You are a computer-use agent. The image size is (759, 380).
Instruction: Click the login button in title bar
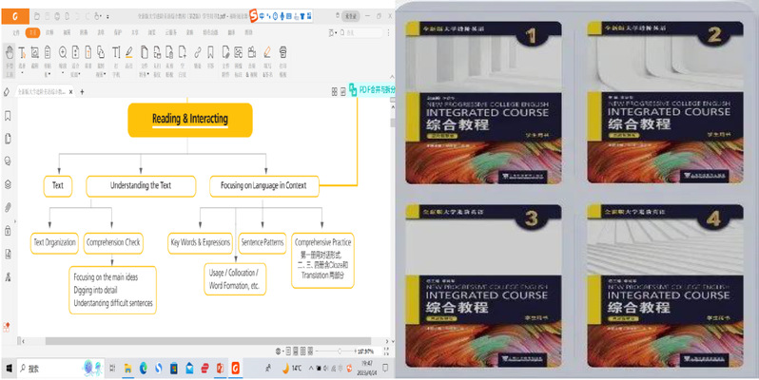coord(351,16)
